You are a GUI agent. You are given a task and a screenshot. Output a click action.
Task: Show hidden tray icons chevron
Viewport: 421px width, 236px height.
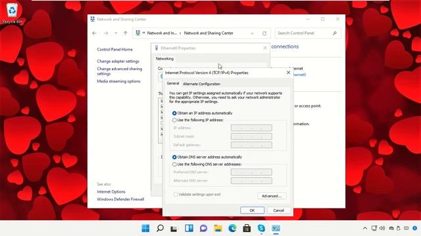365,228
